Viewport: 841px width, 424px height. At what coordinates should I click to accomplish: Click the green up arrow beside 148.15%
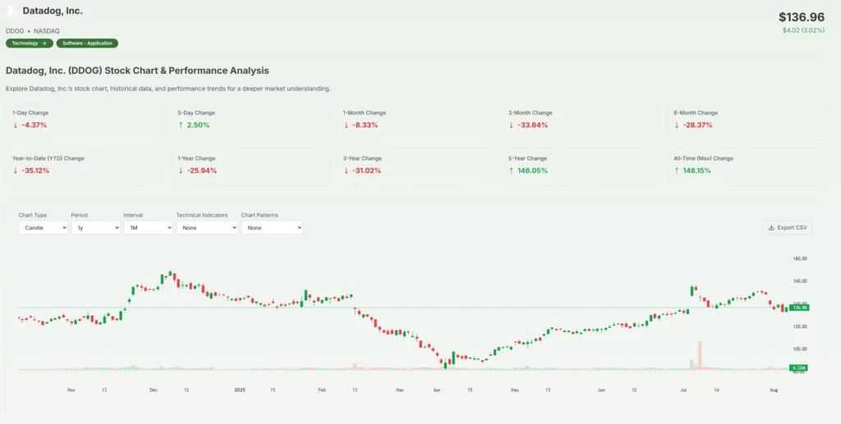tap(677, 171)
